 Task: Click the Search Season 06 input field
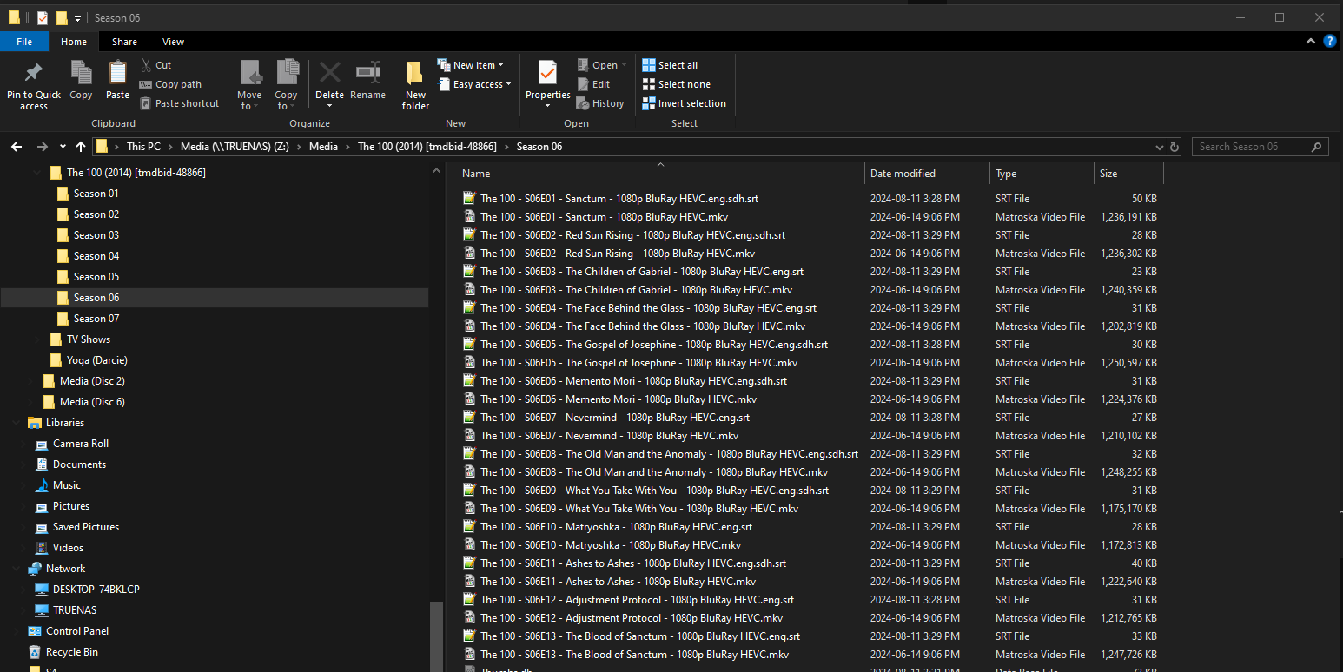pos(1251,147)
